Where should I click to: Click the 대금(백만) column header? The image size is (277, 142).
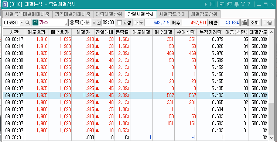236,32
